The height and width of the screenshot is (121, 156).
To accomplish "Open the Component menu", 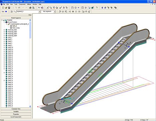I will coord(22,4).
